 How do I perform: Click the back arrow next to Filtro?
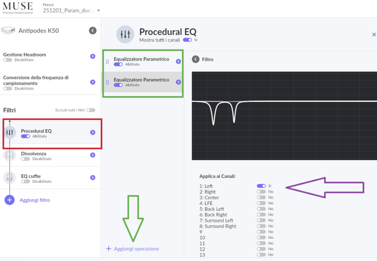coord(196,59)
